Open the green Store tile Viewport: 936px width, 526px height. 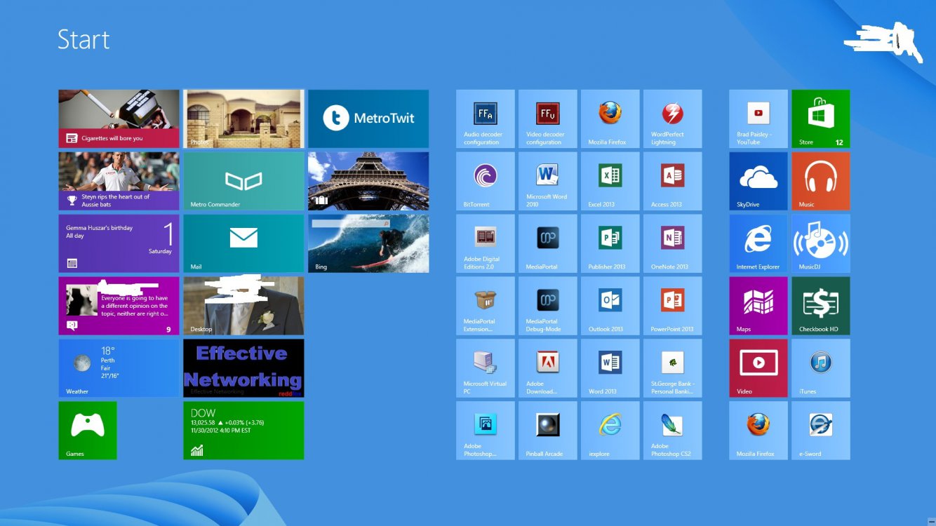pyautogui.click(x=820, y=119)
